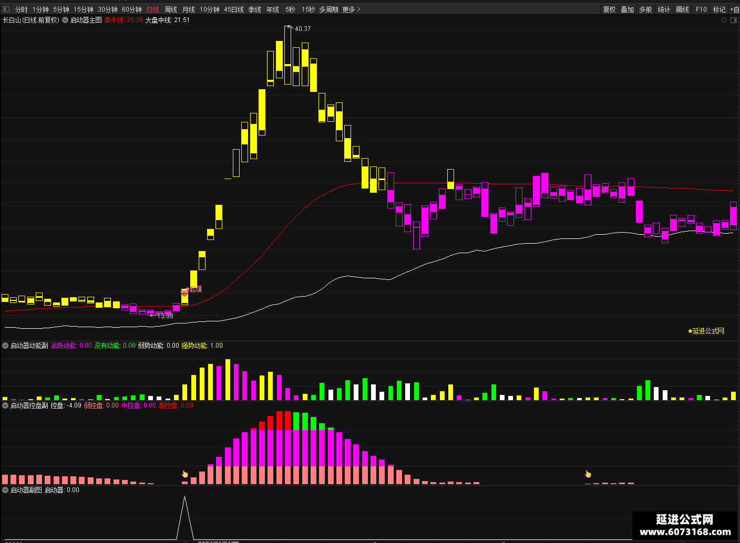This screenshot has height=543, width=740.
Task: Click the 40.37 high price candlestick
Action: pos(287,55)
